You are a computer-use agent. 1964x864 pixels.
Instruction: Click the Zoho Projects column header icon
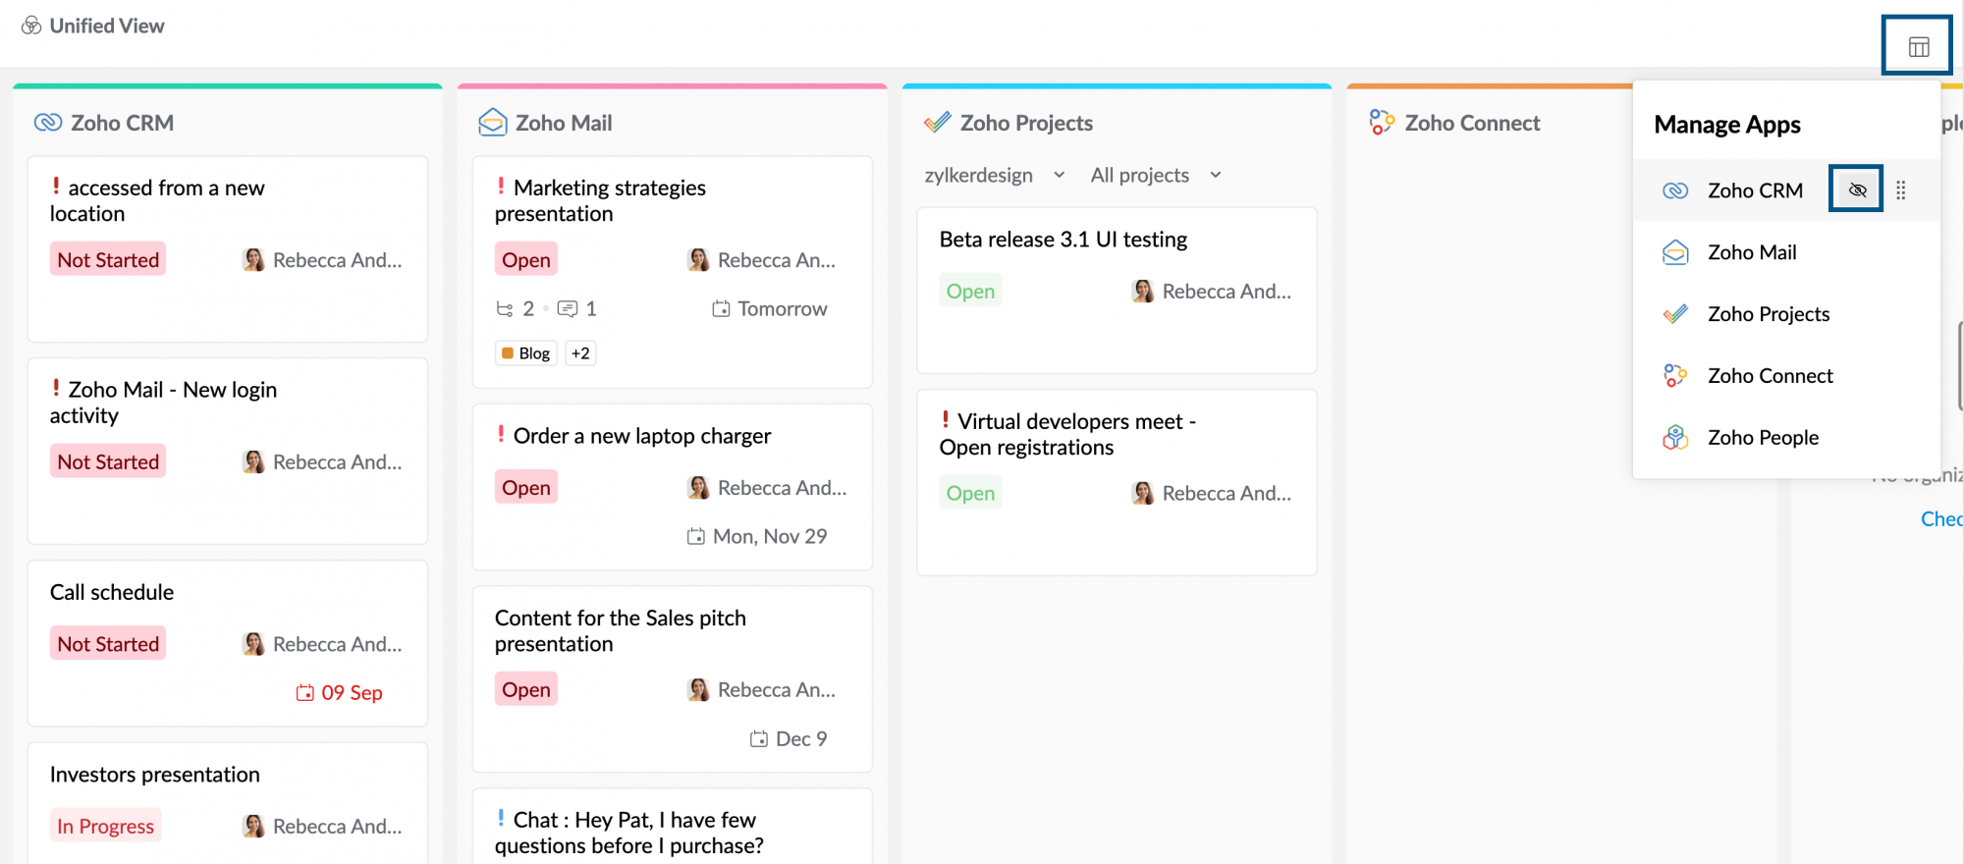[937, 123]
